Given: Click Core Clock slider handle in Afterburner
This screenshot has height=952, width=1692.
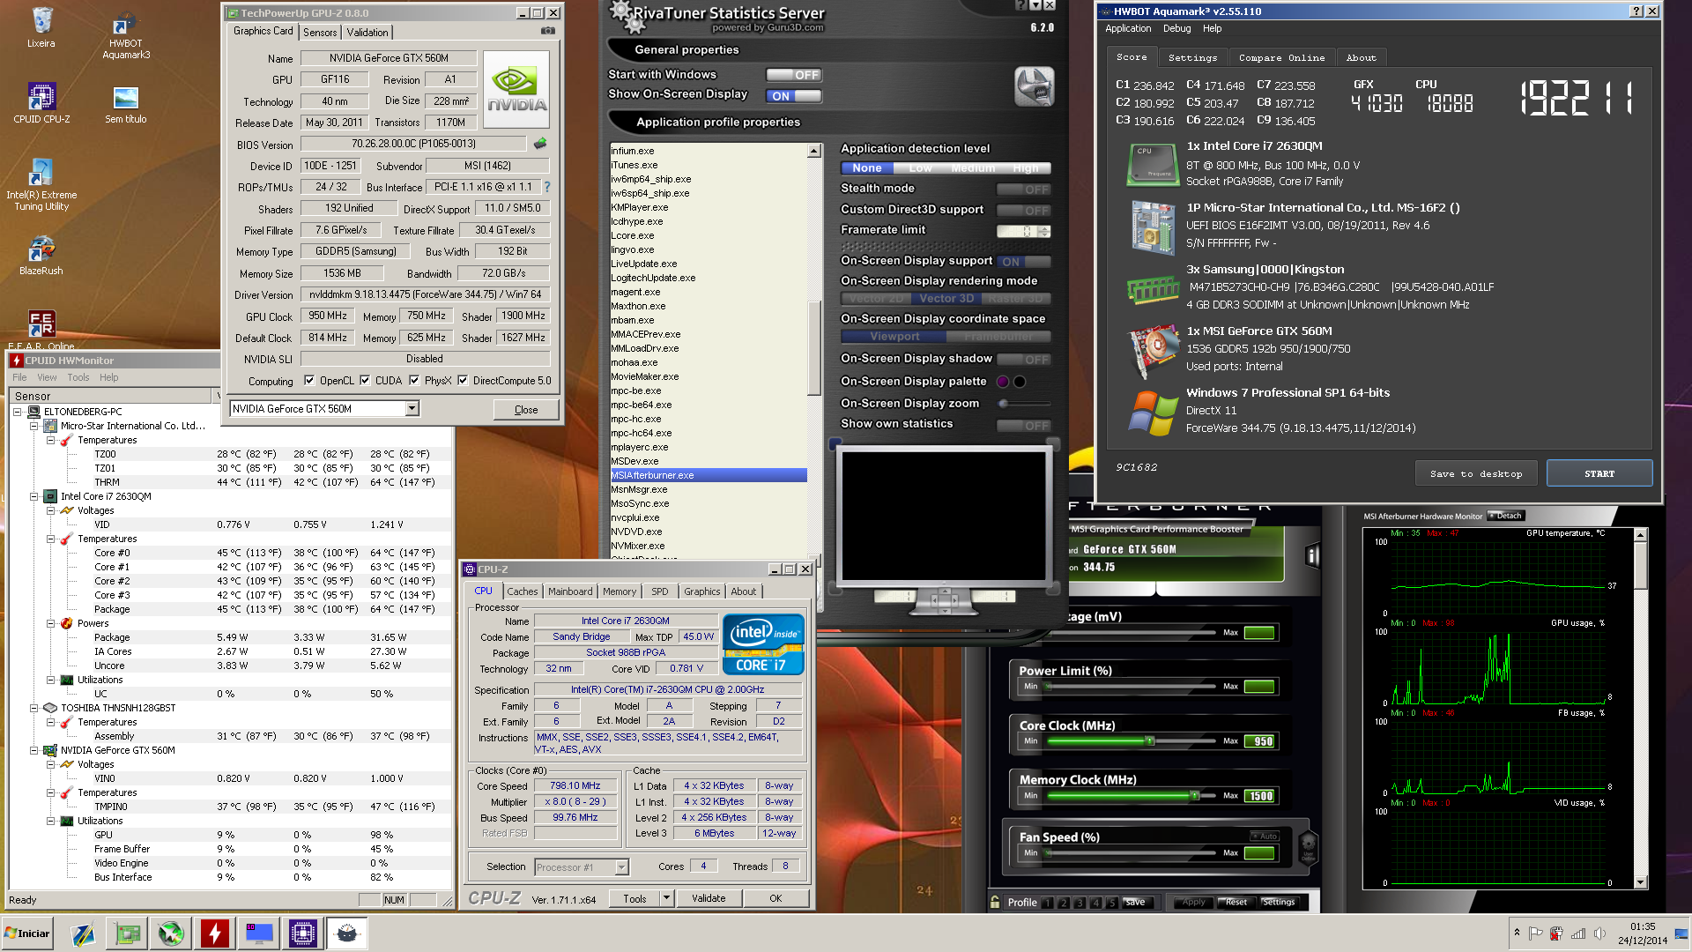Looking at the screenshot, I should pyautogui.click(x=1149, y=741).
